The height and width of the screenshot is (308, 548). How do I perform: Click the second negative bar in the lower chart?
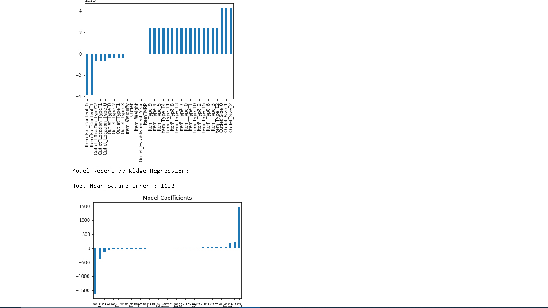point(100,254)
